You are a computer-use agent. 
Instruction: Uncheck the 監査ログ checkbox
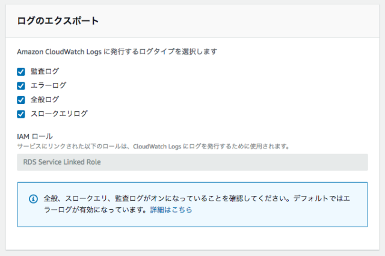click(21, 72)
